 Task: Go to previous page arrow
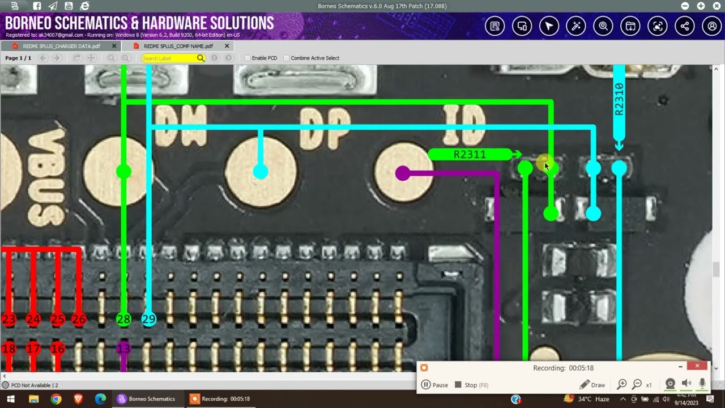click(x=44, y=58)
